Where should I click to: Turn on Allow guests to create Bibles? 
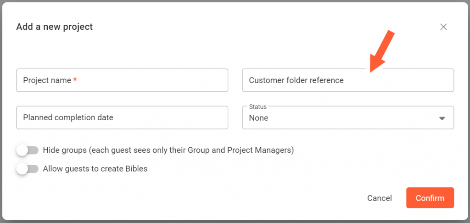tap(28, 169)
